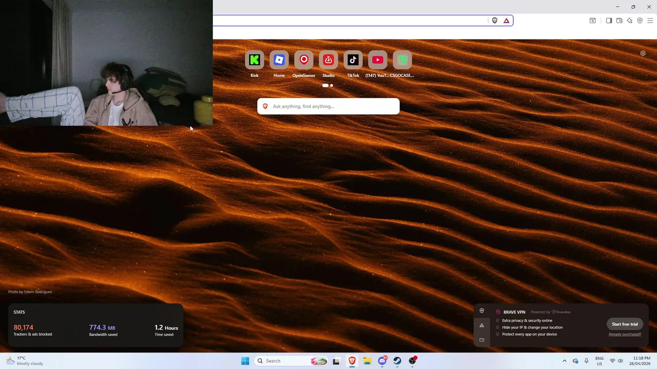Click the 1.2 Hours time saved stat
The image size is (657, 369).
coord(166,330)
